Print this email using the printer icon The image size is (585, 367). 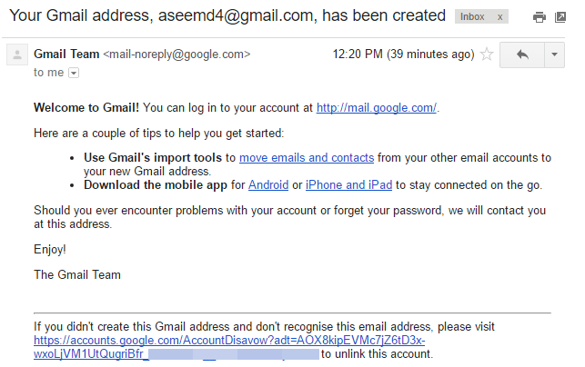coord(540,17)
